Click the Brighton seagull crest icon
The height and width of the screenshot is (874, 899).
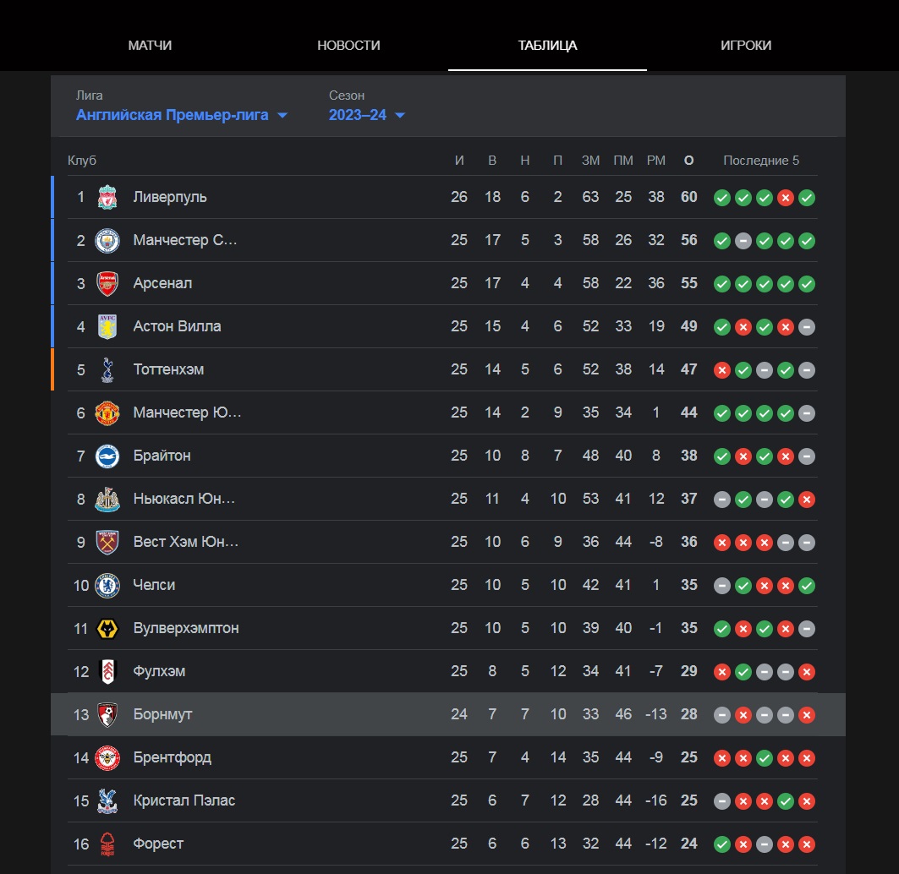pyautogui.click(x=107, y=456)
